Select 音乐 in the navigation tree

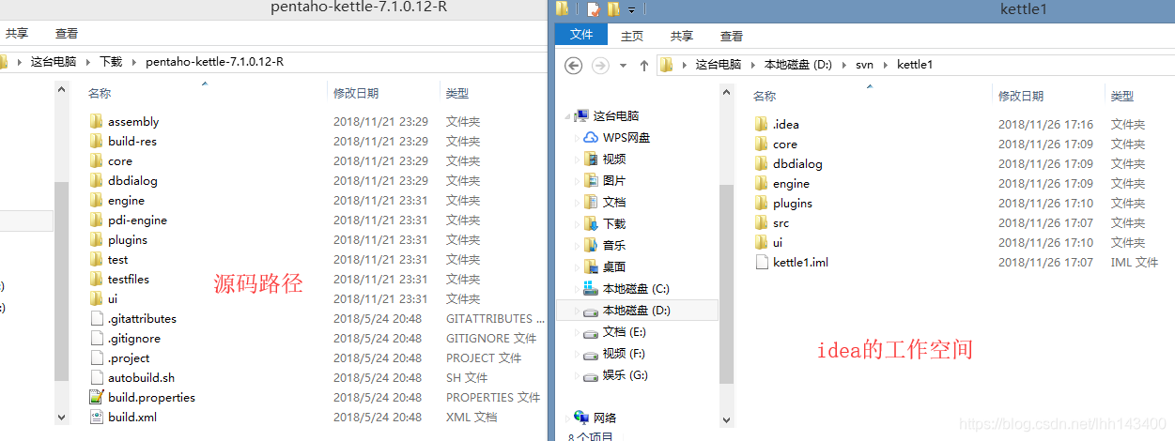tap(614, 245)
